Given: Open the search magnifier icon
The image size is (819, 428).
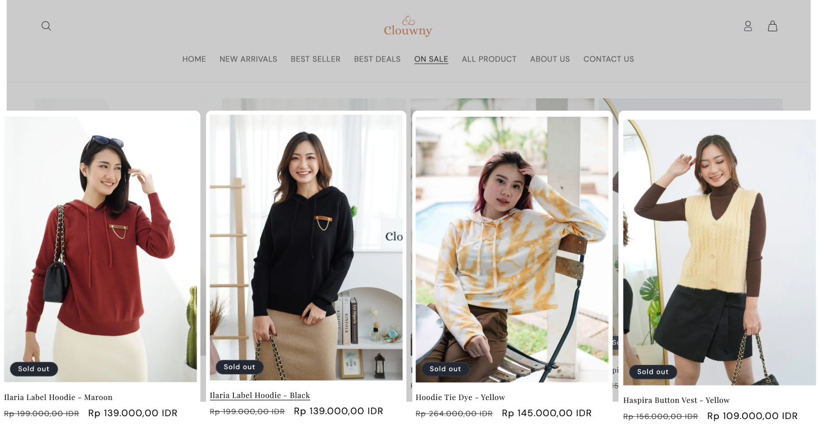Looking at the screenshot, I should click(46, 26).
